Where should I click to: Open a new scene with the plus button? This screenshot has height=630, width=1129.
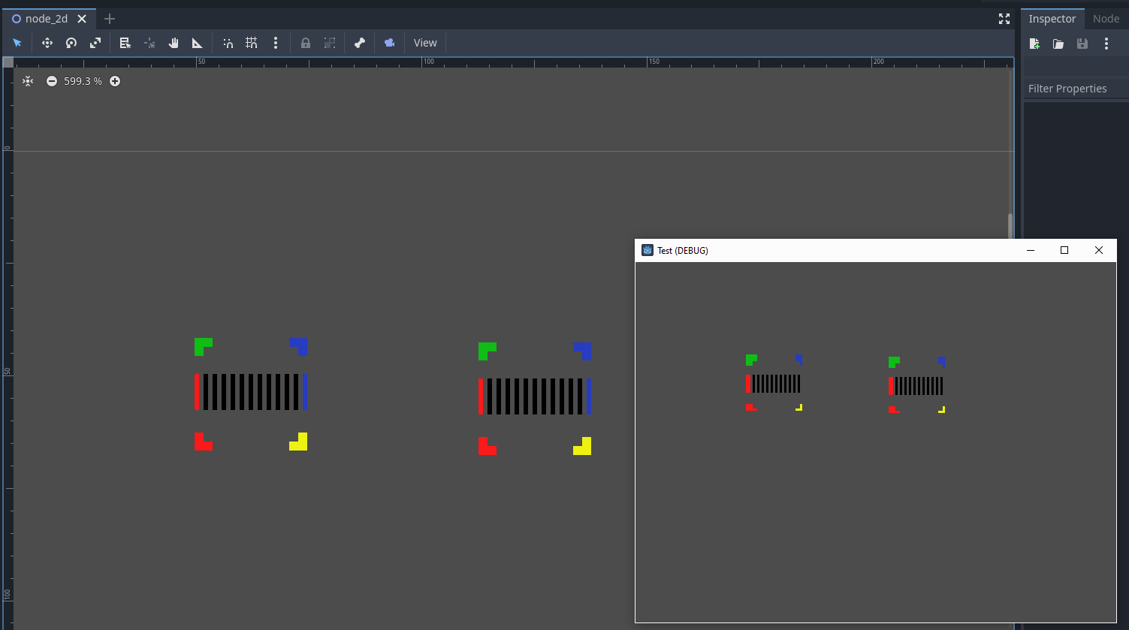click(110, 18)
